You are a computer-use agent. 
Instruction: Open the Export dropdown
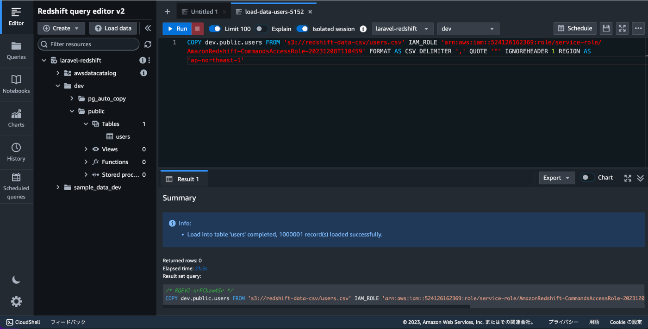[x=557, y=178]
